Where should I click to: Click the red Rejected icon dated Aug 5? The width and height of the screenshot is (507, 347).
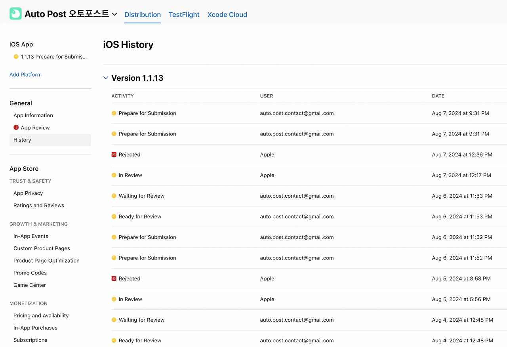(114, 278)
